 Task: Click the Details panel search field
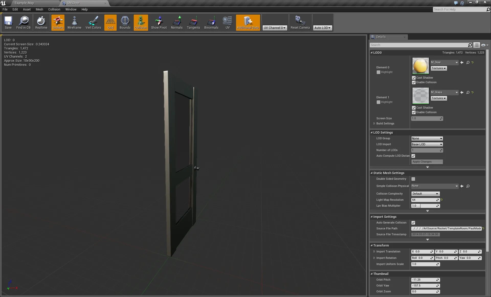click(x=418, y=45)
